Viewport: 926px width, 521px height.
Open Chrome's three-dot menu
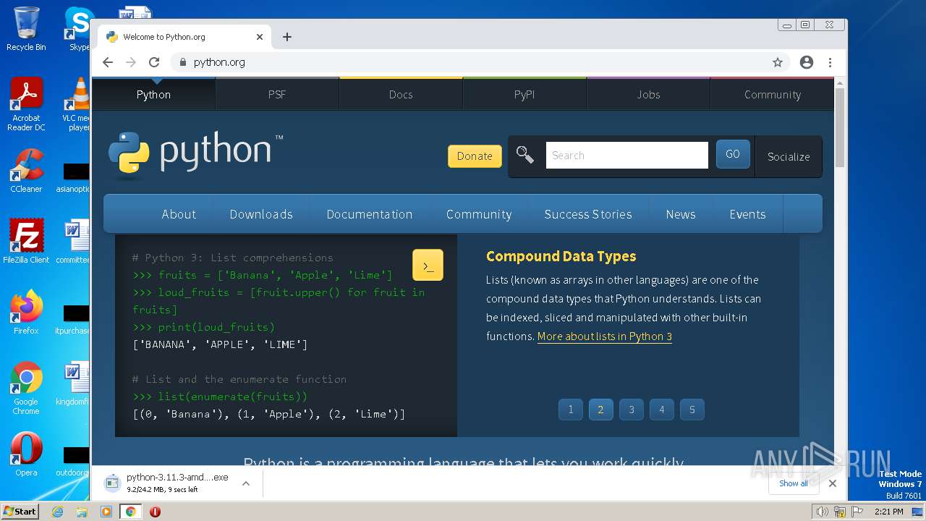(831, 62)
